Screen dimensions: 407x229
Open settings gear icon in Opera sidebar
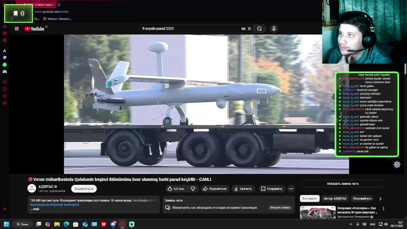pyautogui.click(x=5, y=103)
